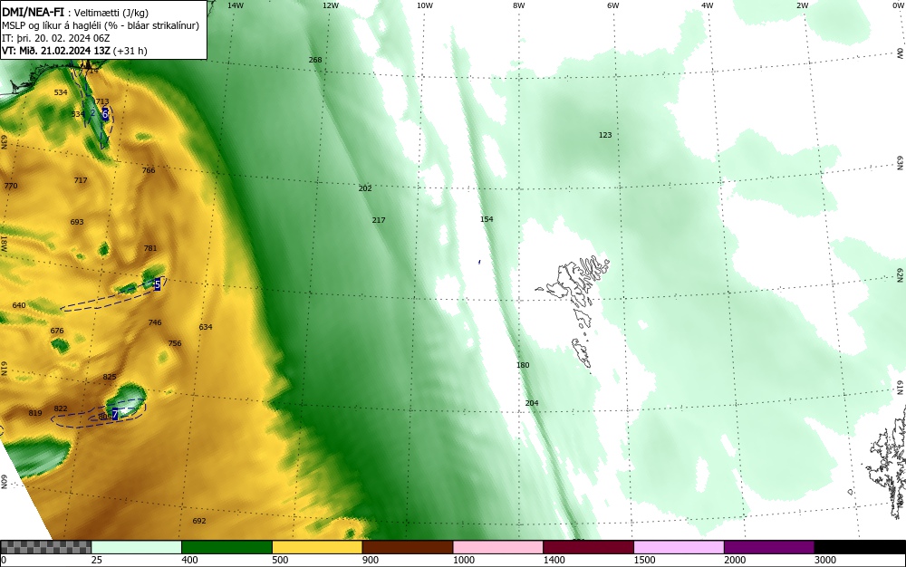The width and height of the screenshot is (906, 567).
Task: Click the CAPE value 781
Action: [150, 249]
